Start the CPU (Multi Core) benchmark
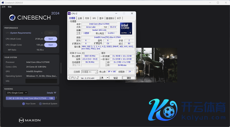230x127 pixels. [x=51, y=39]
